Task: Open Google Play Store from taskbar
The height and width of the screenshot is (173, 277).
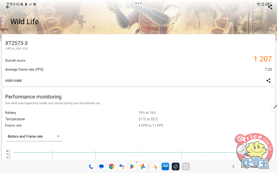Action: 132,166
